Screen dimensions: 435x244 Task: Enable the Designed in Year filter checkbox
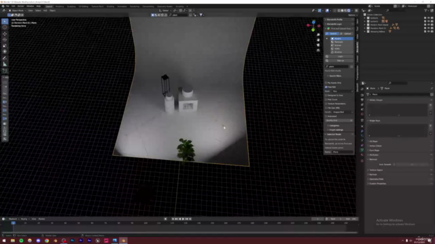click(326, 95)
